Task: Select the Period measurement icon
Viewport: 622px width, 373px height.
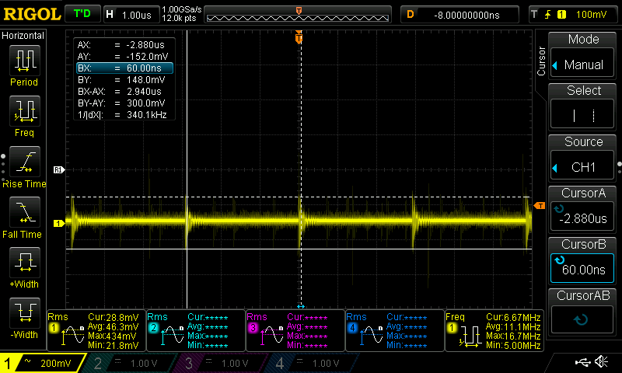Action: (x=25, y=61)
